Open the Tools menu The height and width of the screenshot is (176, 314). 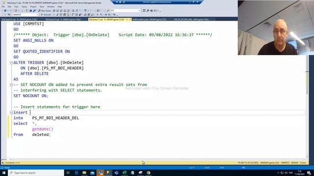point(42,6)
